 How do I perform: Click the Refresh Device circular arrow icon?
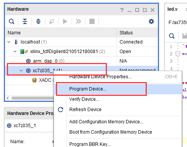click(61, 110)
